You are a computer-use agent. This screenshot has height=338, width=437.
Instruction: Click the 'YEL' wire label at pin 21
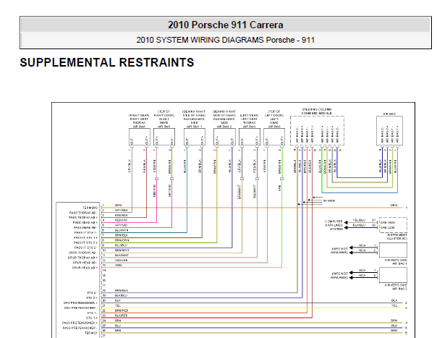(118, 305)
